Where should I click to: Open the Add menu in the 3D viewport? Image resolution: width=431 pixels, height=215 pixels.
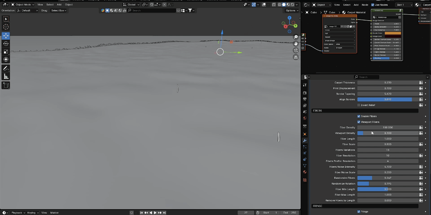pyautogui.click(x=59, y=5)
